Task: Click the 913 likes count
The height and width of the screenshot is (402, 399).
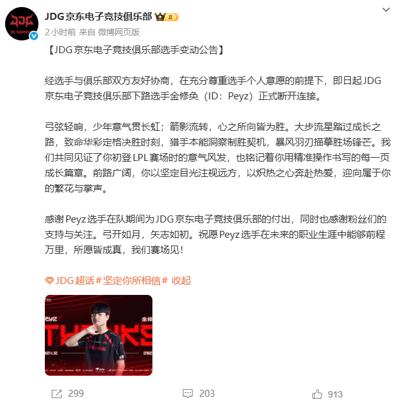Action: (x=335, y=394)
